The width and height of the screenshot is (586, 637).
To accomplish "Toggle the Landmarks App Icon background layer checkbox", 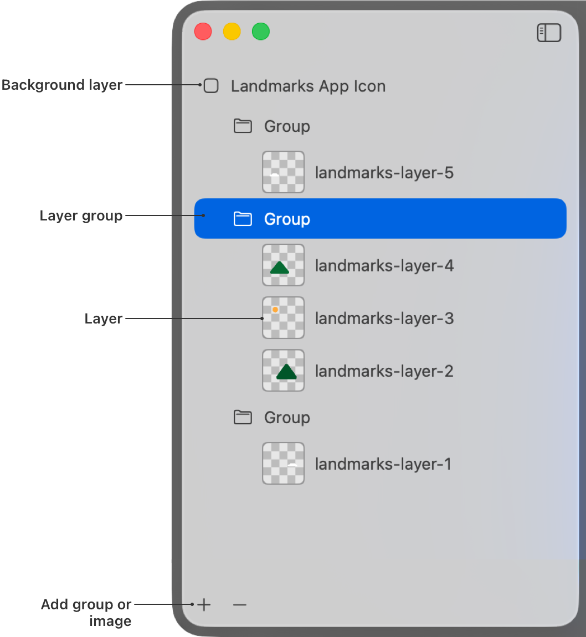I will [x=210, y=86].
